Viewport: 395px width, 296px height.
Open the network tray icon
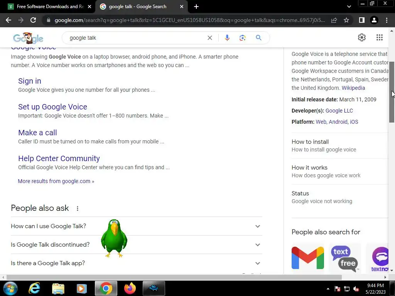[347, 289]
